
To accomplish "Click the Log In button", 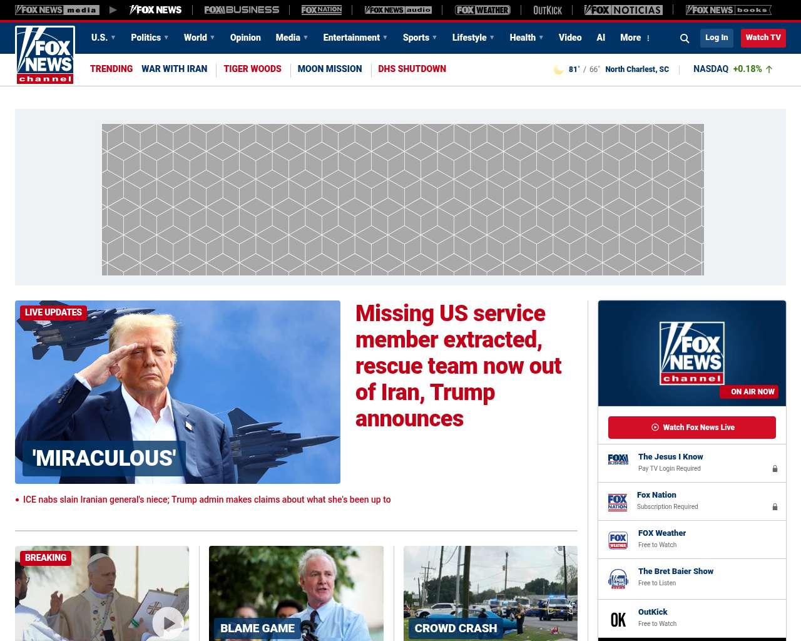I will tap(717, 38).
